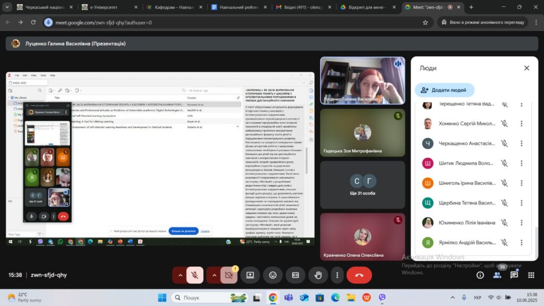Open the three-dot more options menu in call bar
This screenshot has height=306, width=544.
[337, 275]
